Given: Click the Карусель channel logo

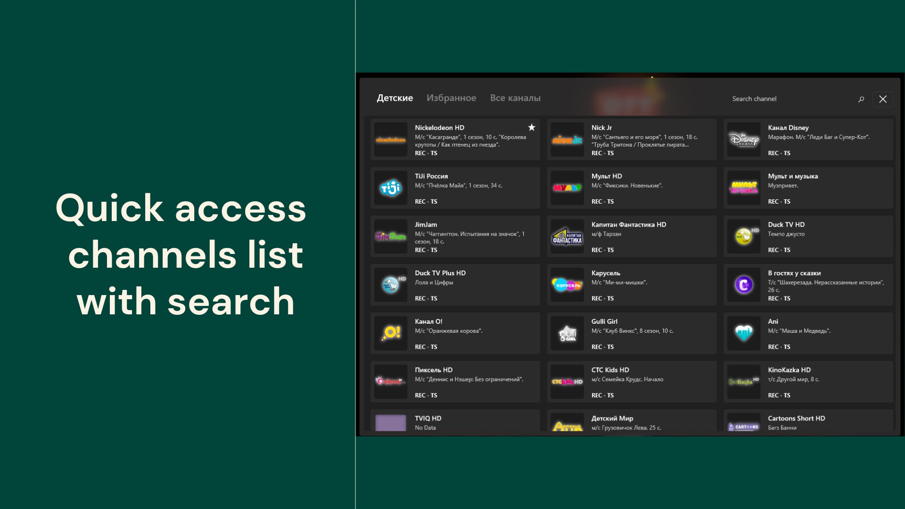Looking at the screenshot, I should click(567, 285).
